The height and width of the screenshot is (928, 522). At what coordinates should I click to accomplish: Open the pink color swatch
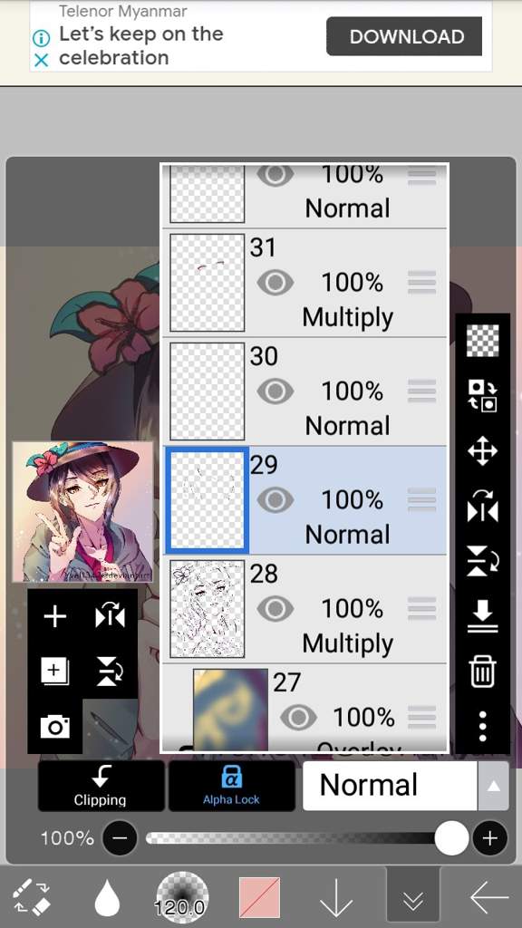pyautogui.click(x=259, y=898)
